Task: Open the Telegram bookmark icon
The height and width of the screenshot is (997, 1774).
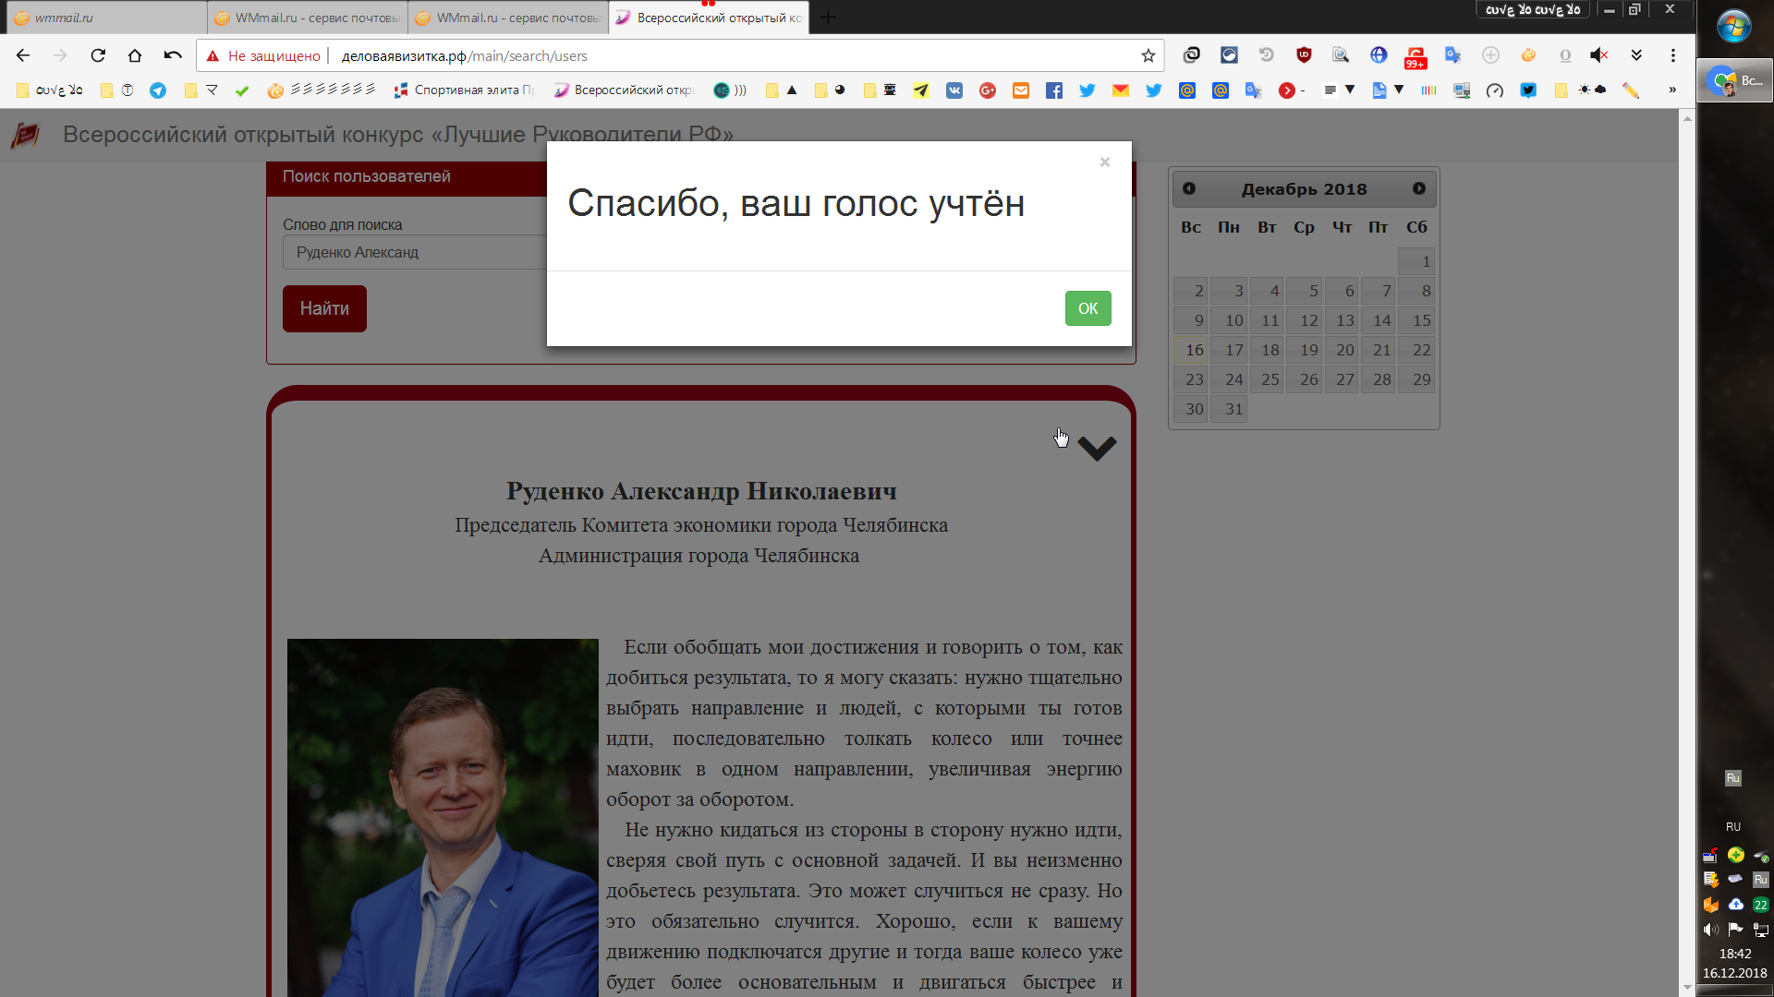Action: click(158, 90)
